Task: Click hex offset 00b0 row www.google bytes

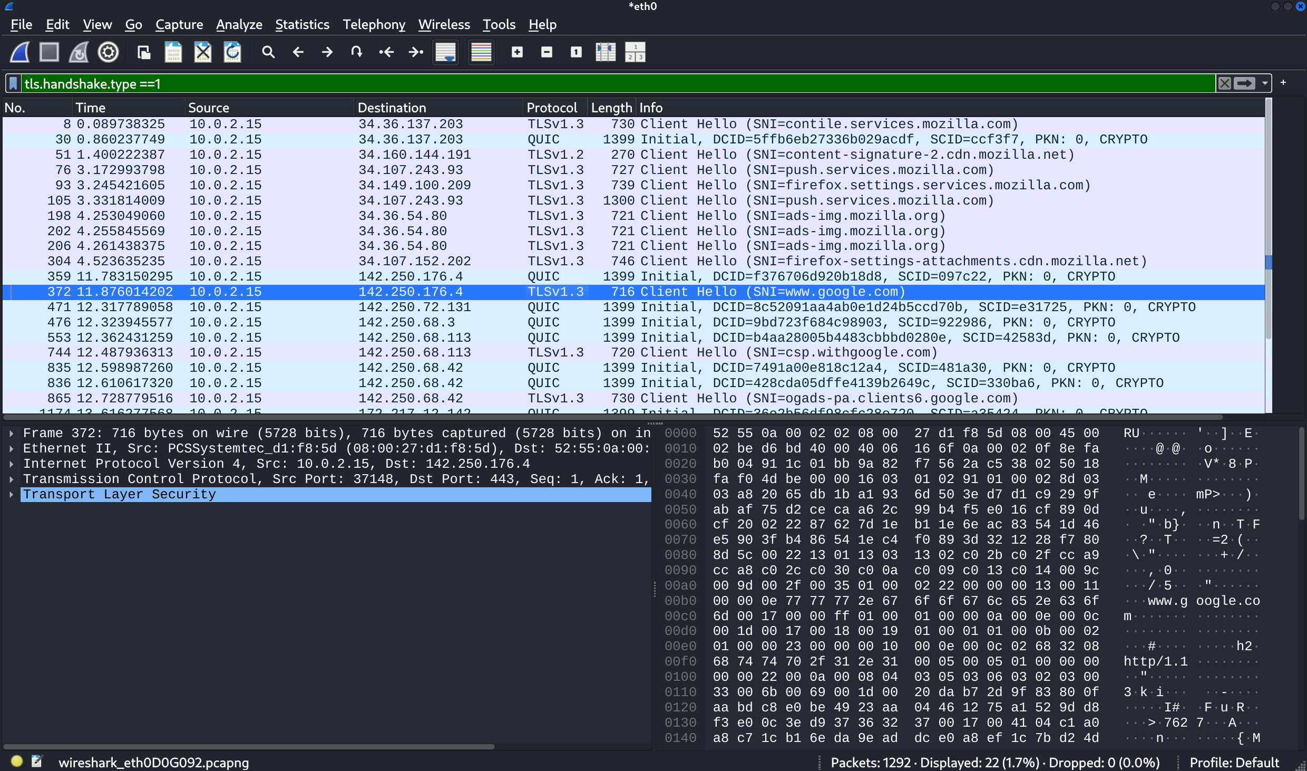Action: (962, 601)
